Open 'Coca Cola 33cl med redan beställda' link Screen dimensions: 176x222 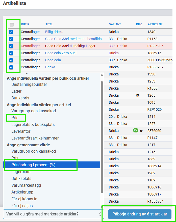(x=73, y=39)
